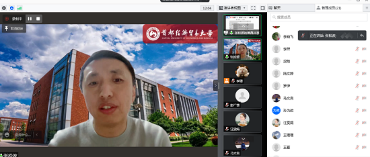Collapse the bottom-left video overlay with its chevron
This screenshot has height=157, width=370.
(37, 134)
